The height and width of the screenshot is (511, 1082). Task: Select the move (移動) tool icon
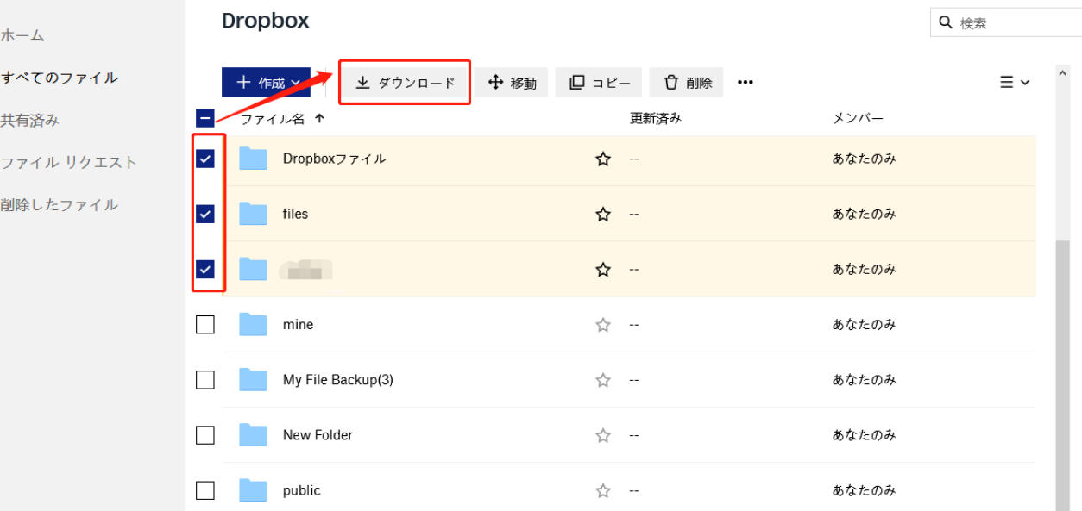click(x=495, y=82)
